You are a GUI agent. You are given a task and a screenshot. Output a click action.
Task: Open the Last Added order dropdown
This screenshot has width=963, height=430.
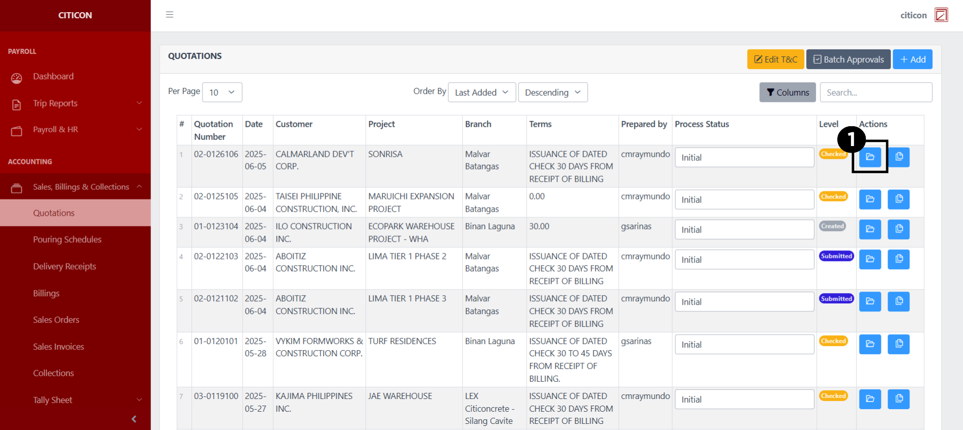(482, 92)
